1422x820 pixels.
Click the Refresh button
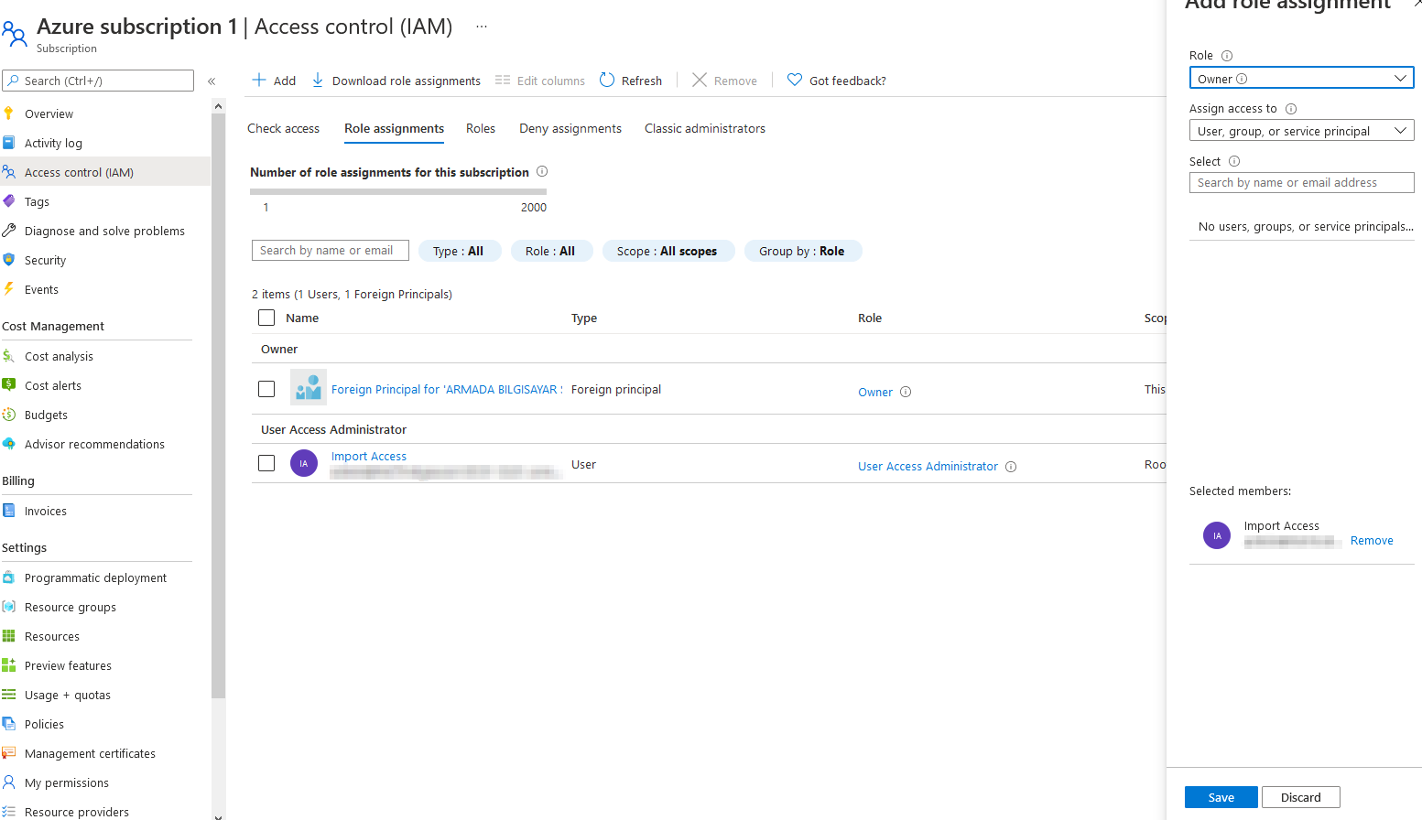[631, 81]
